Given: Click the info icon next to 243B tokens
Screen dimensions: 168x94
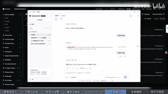Looking at the screenshot, I should tap(163, 30).
